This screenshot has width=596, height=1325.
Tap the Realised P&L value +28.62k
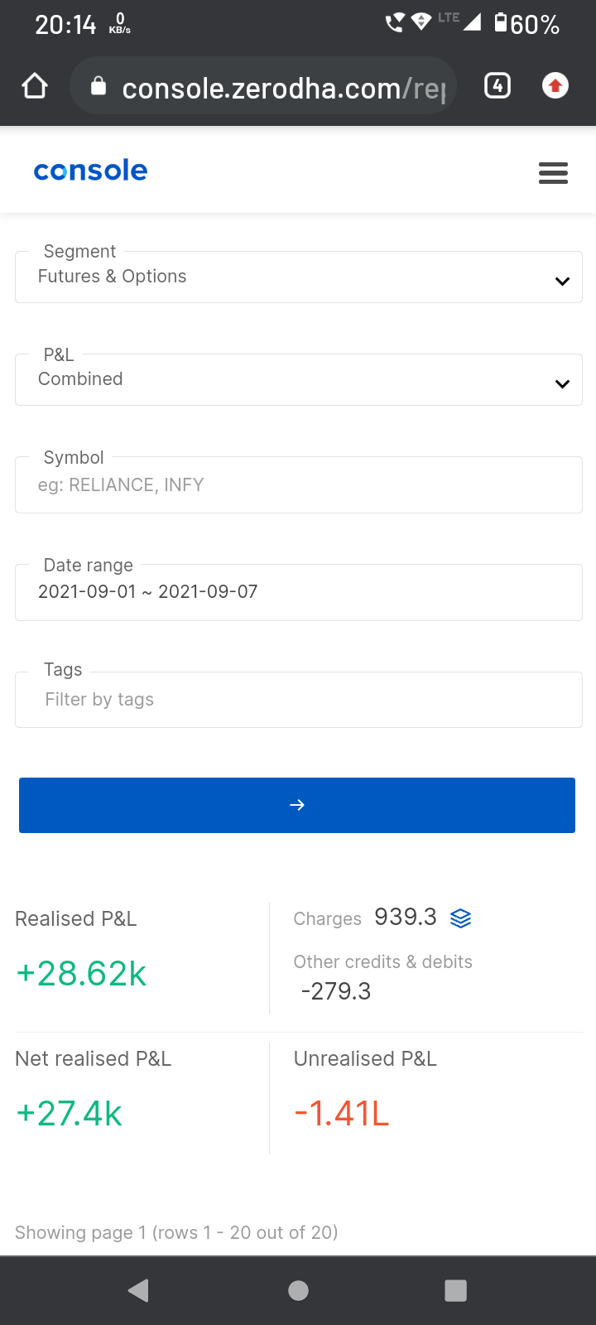pos(81,974)
